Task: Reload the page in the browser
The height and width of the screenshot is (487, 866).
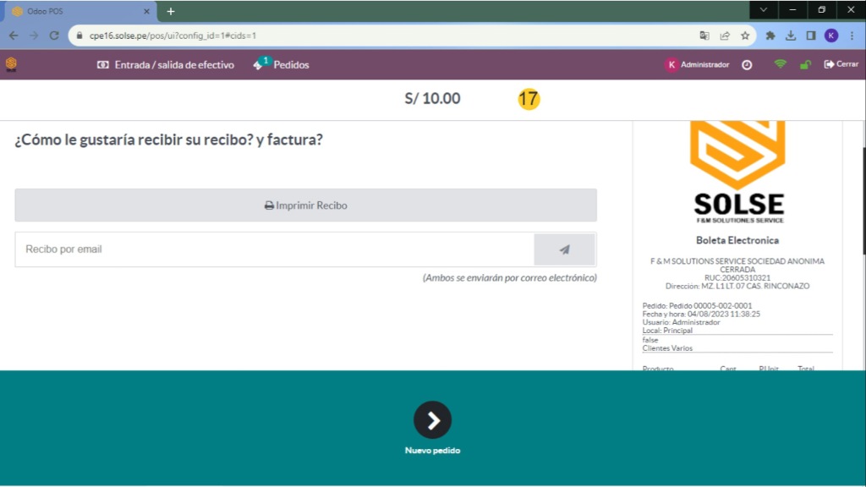Action: (54, 36)
